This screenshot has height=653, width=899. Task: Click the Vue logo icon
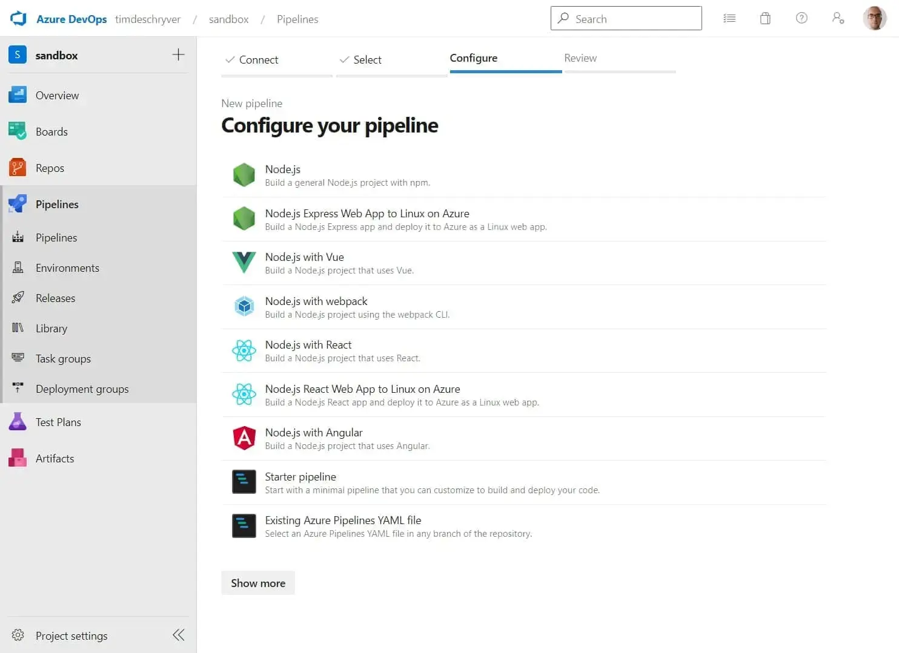(244, 263)
